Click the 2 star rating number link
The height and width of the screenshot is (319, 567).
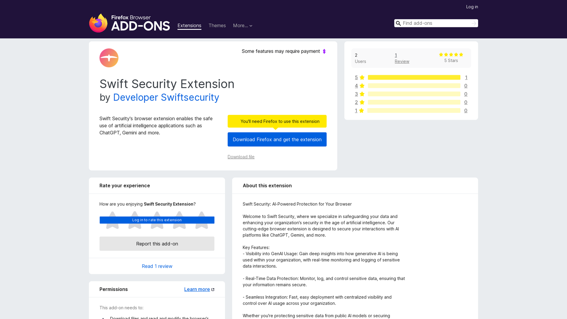coord(356,102)
